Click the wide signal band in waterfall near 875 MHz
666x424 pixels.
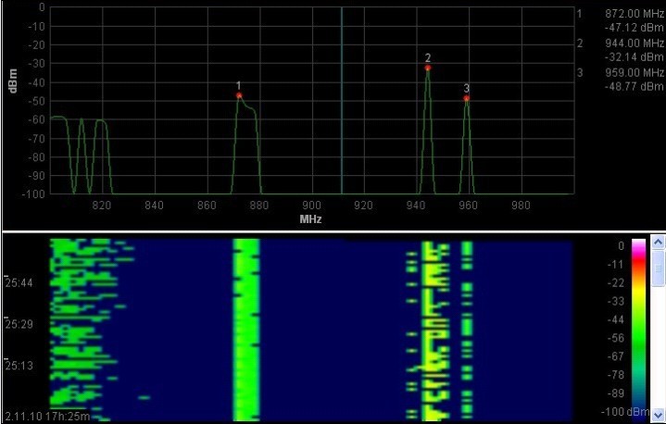point(245,330)
